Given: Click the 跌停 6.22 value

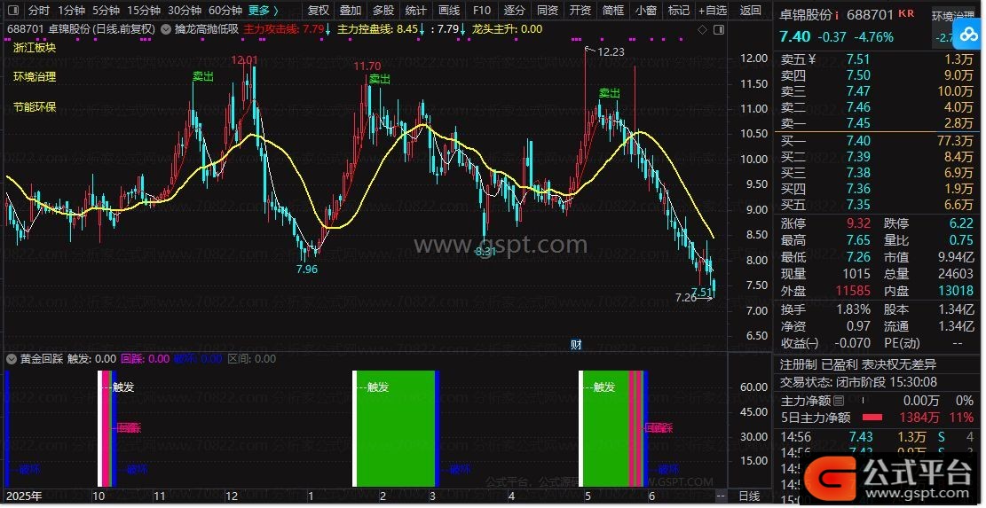Looking at the screenshot, I should point(961,223).
